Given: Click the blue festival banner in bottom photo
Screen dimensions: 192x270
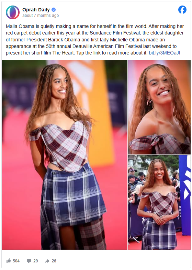Looking at the screenshot, I should pyautogui.click(x=185, y=194).
